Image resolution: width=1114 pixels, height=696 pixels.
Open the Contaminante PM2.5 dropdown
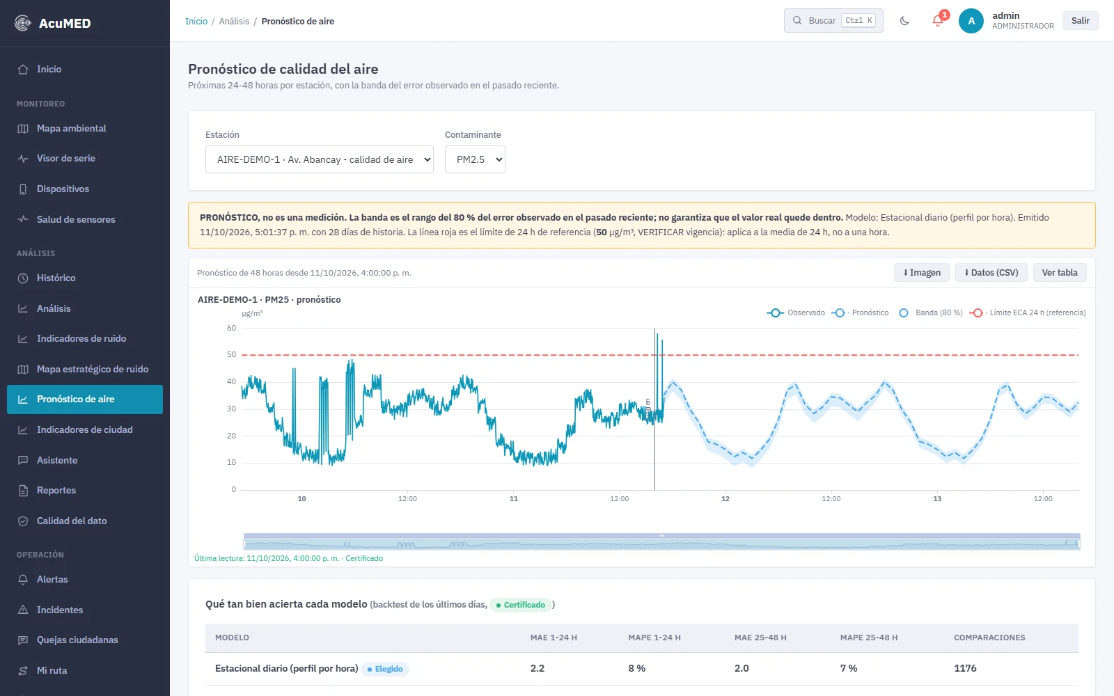pos(475,159)
